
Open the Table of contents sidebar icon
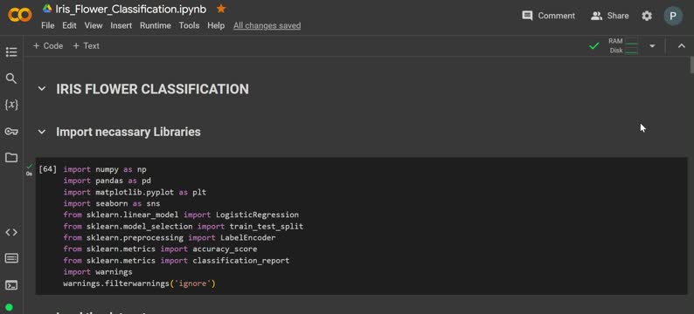coord(11,52)
